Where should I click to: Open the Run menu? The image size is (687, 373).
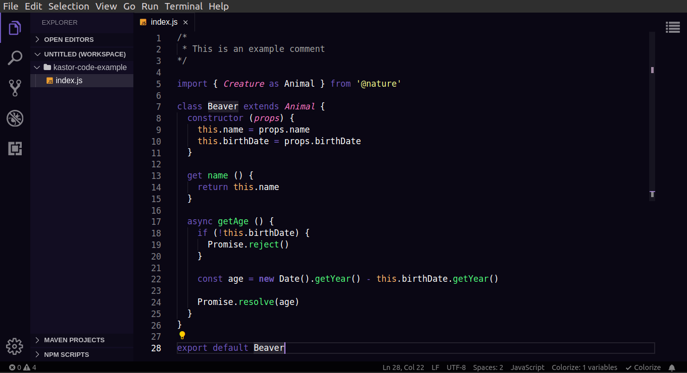click(x=150, y=7)
